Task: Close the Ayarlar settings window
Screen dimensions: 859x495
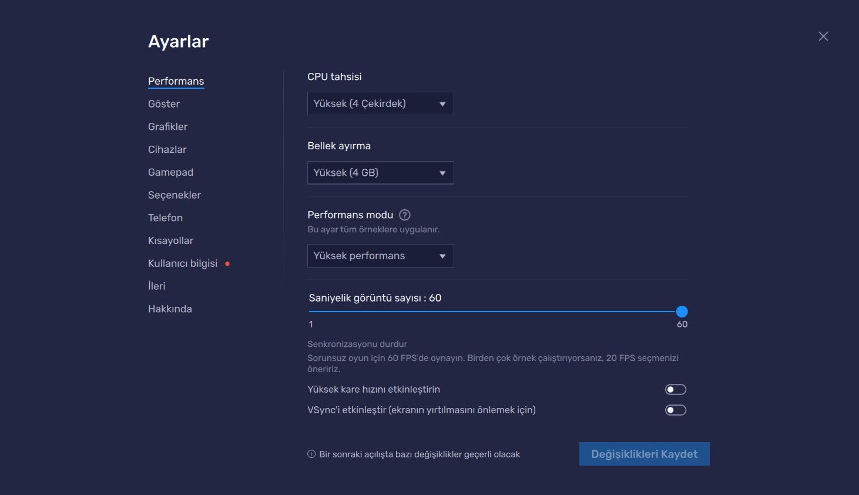Action: (x=823, y=36)
